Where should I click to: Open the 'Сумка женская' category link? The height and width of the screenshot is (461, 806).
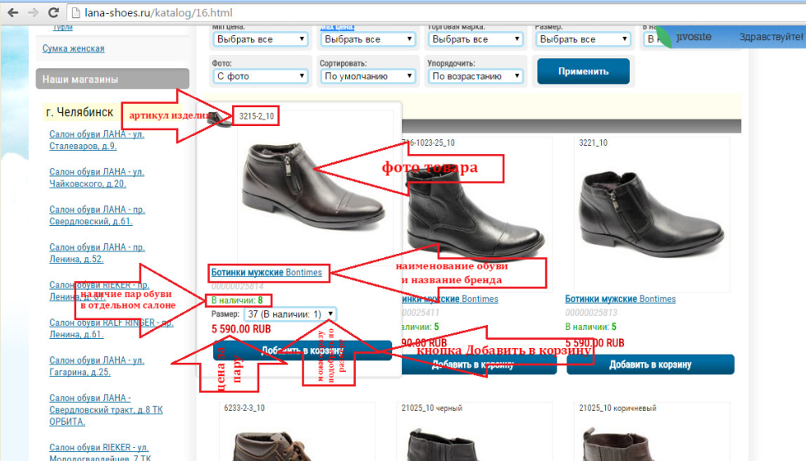coord(74,48)
